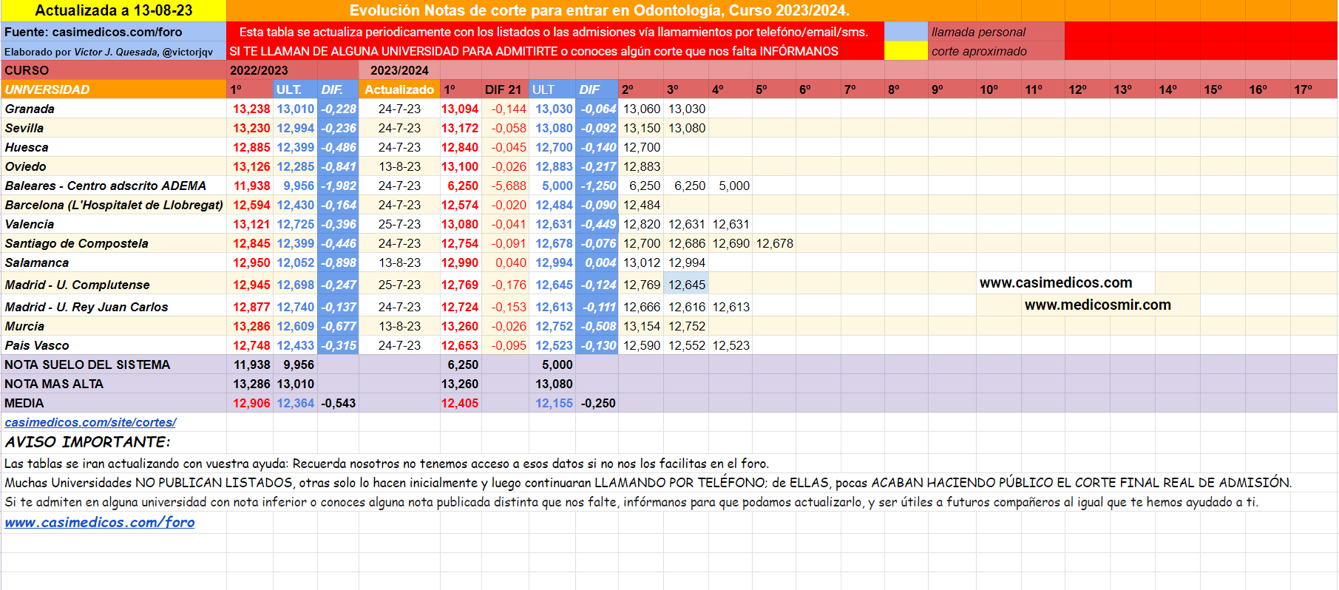
Task: Click Santiago's fifth-round value 12,678
Action: 775,243
